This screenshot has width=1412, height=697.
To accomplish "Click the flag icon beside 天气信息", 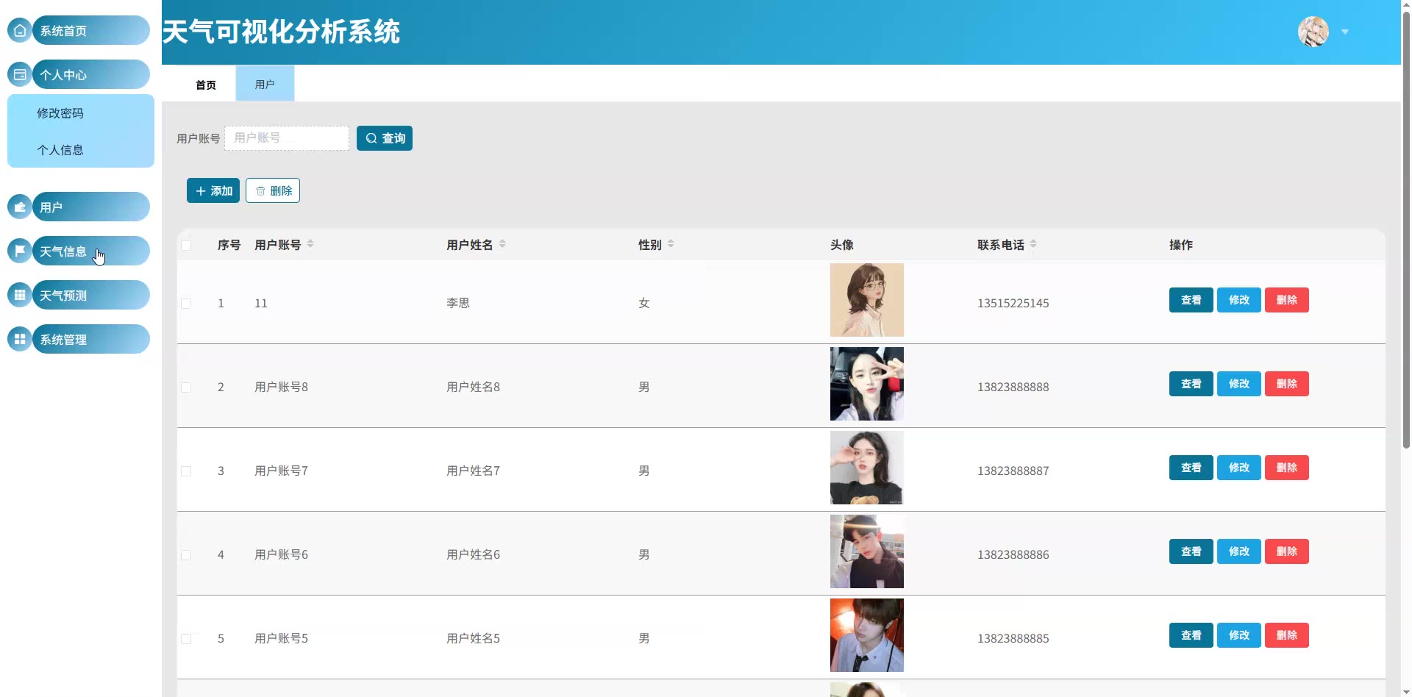I will (20, 251).
